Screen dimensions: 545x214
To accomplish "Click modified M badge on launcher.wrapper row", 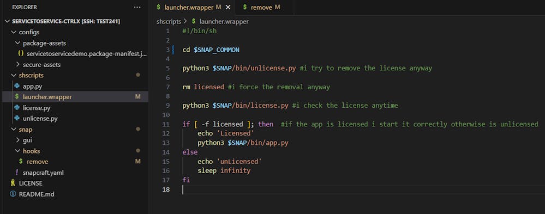I will [137, 97].
